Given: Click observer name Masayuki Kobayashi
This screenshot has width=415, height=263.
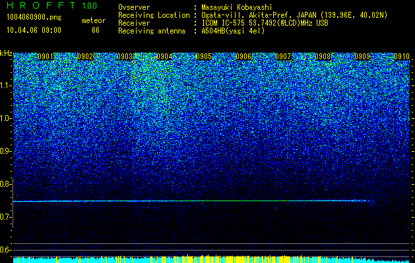Looking at the screenshot, I should point(237,7).
